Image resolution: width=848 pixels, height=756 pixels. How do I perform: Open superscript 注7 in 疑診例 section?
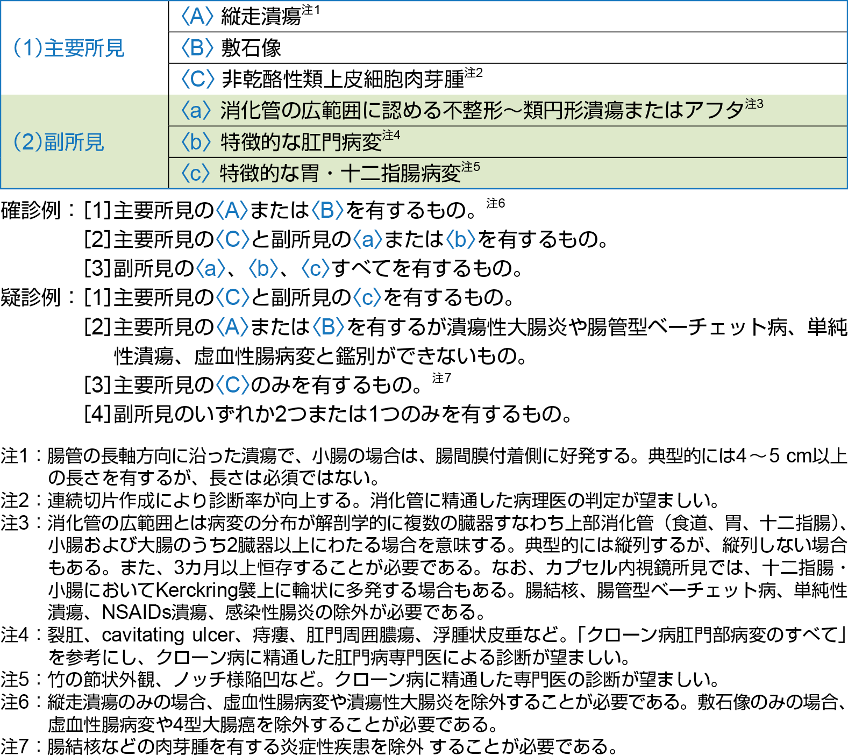tap(441, 378)
